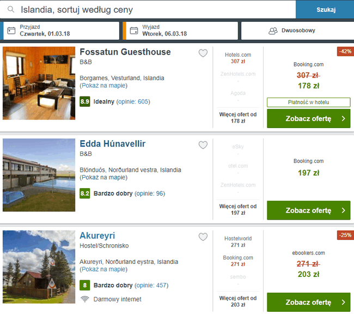Open the Edda Húnavellir hotel photo
Screen dimensions: 354x314
pos(39,175)
